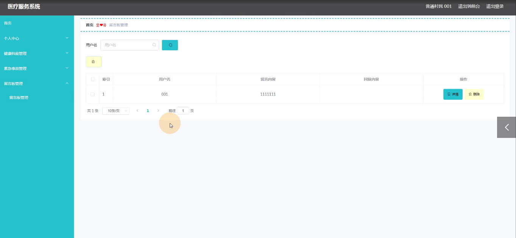Screen dimensions: 516x238
Task: Click the teal search icon button
Action: coord(170,45)
